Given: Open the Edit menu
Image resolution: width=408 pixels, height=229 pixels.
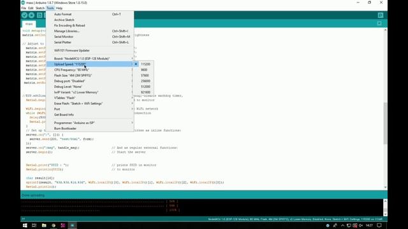Looking at the screenshot, I should [x=31, y=8].
